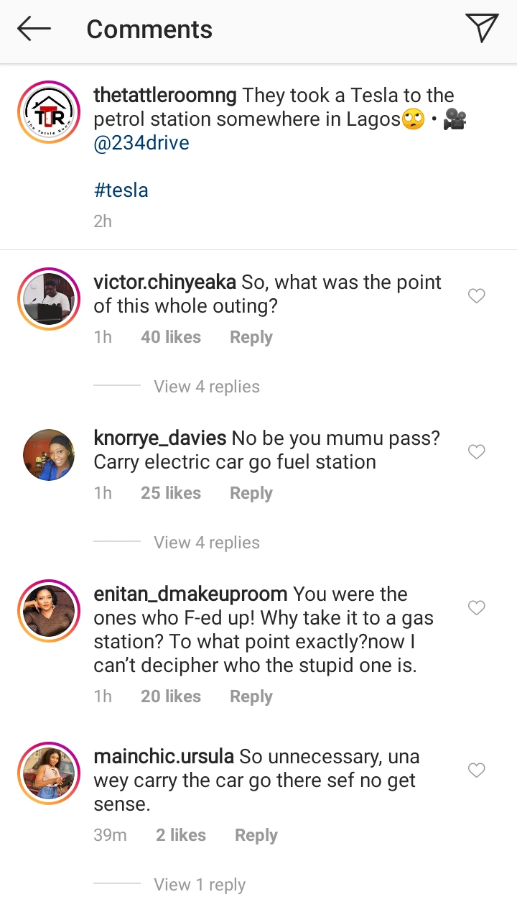Image resolution: width=517 pixels, height=902 pixels.
Task: Show the 40 likes list
Action: pyautogui.click(x=171, y=337)
